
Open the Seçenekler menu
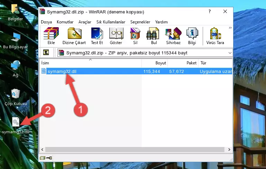(x=140, y=22)
